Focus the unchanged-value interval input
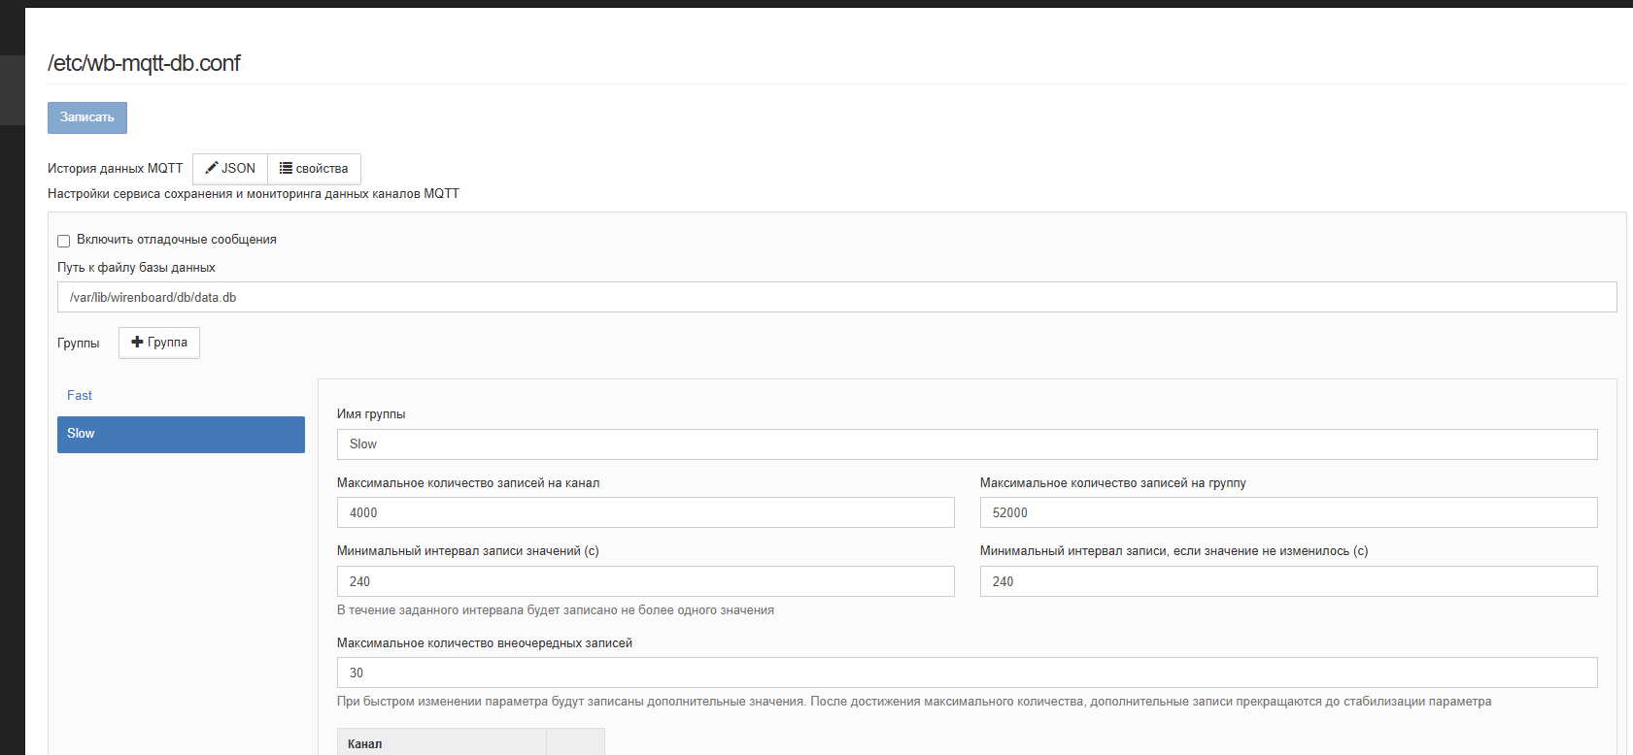This screenshot has height=755, width=1633. 1287,581
